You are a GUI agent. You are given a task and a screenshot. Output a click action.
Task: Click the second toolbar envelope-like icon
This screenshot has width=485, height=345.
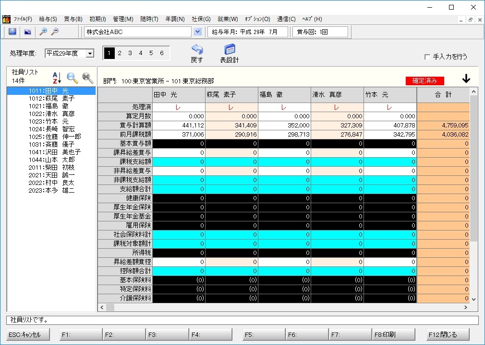tap(27, 32)
